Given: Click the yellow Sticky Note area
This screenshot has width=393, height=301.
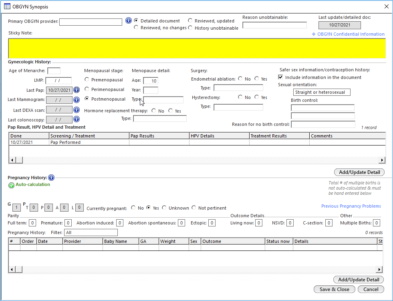Looking at the screenshot, I should tap(197, 48).
